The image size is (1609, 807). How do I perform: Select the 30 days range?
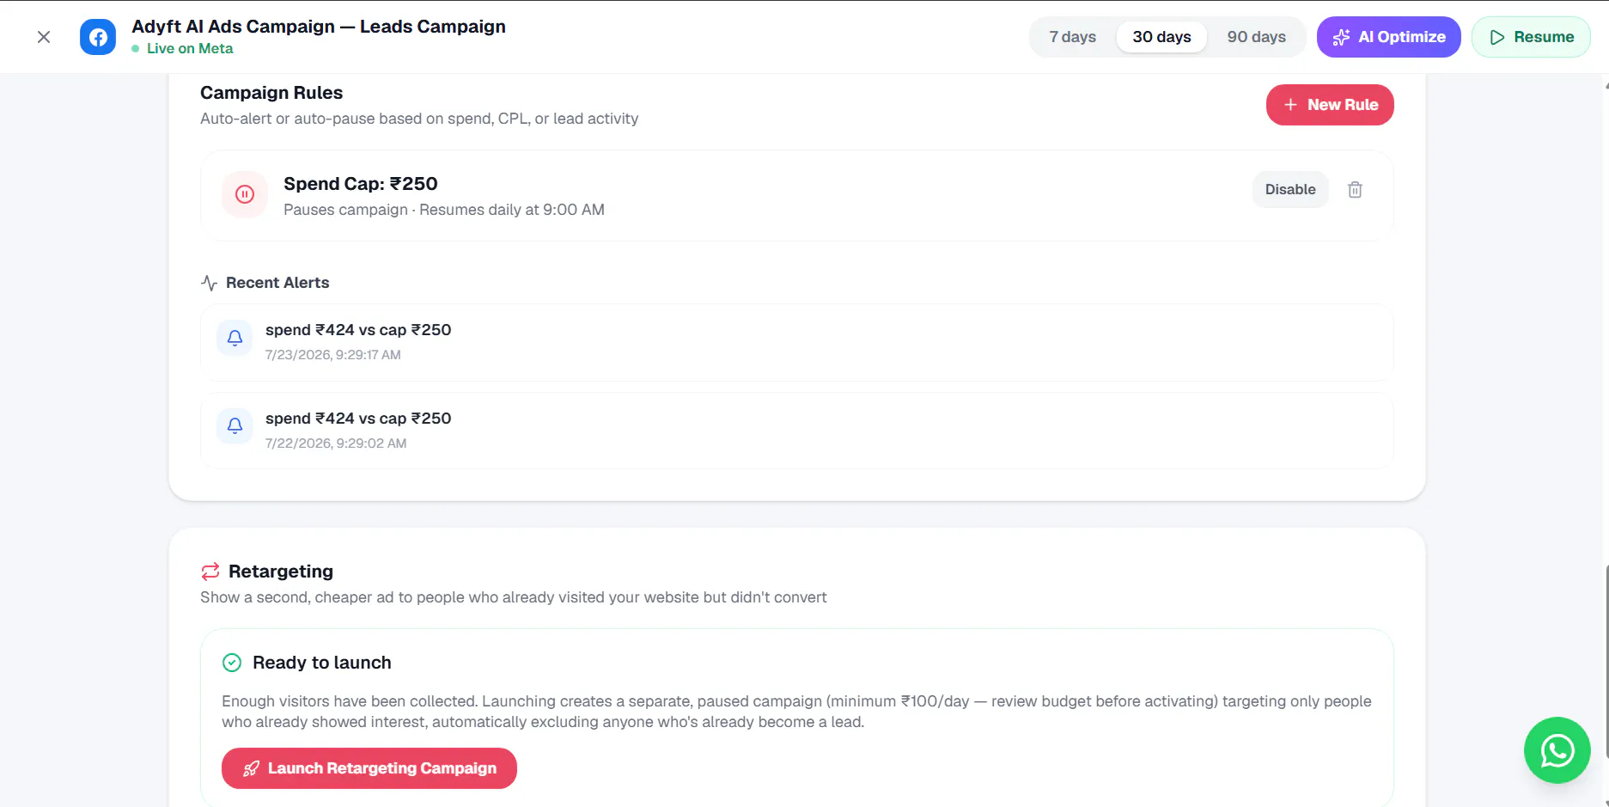pos(1161,37)
